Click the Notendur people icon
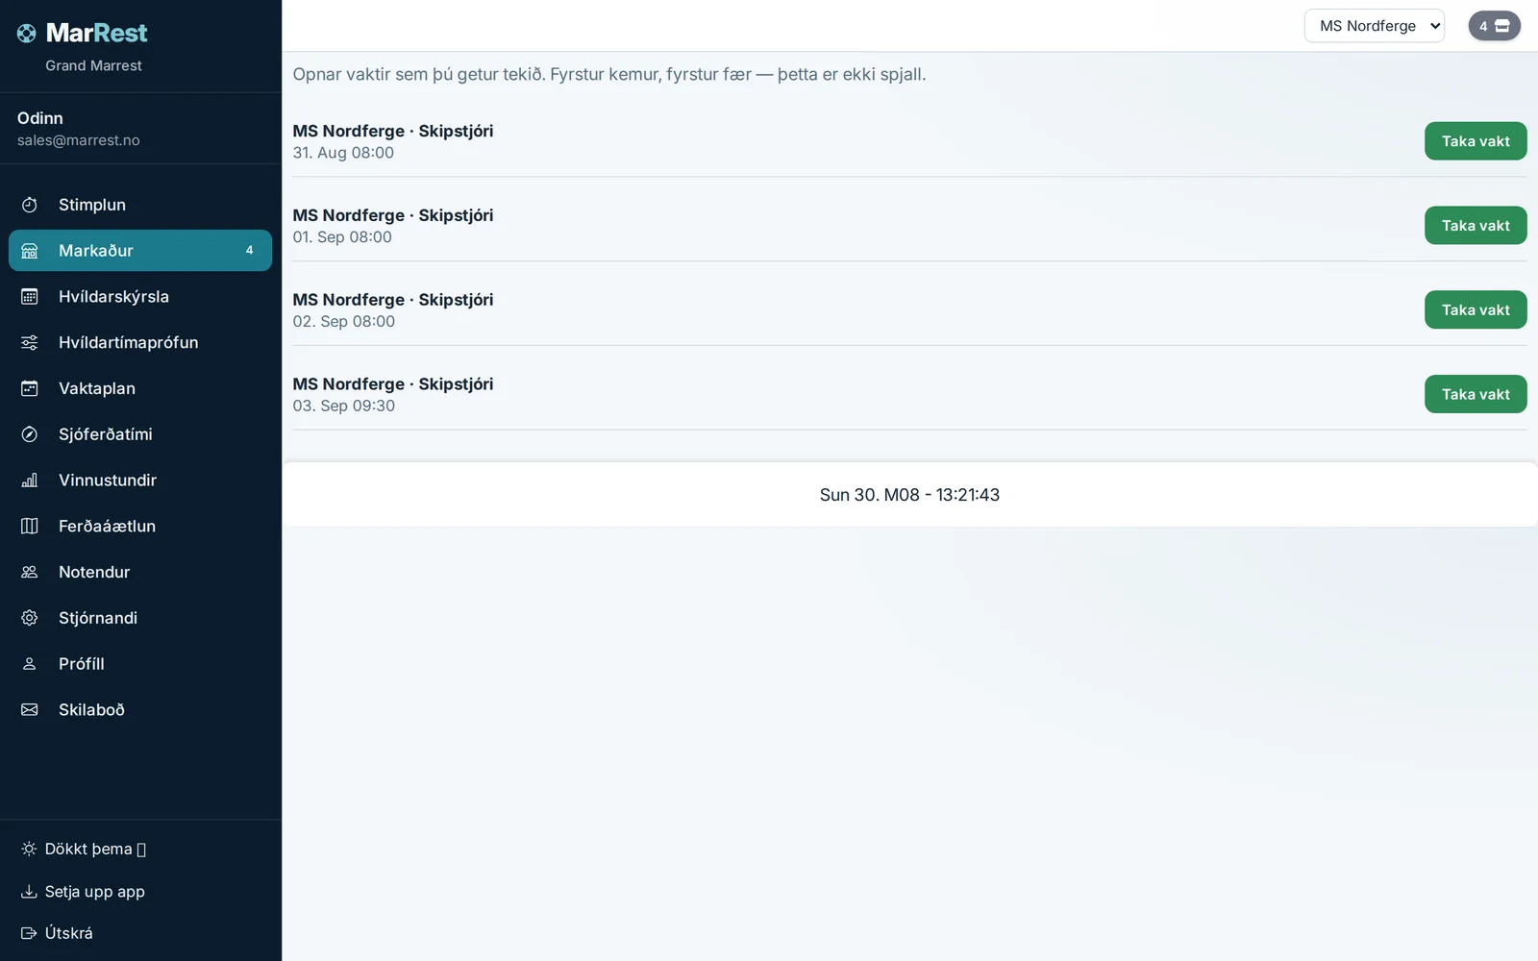1538x961 pixels. [30, 572]
